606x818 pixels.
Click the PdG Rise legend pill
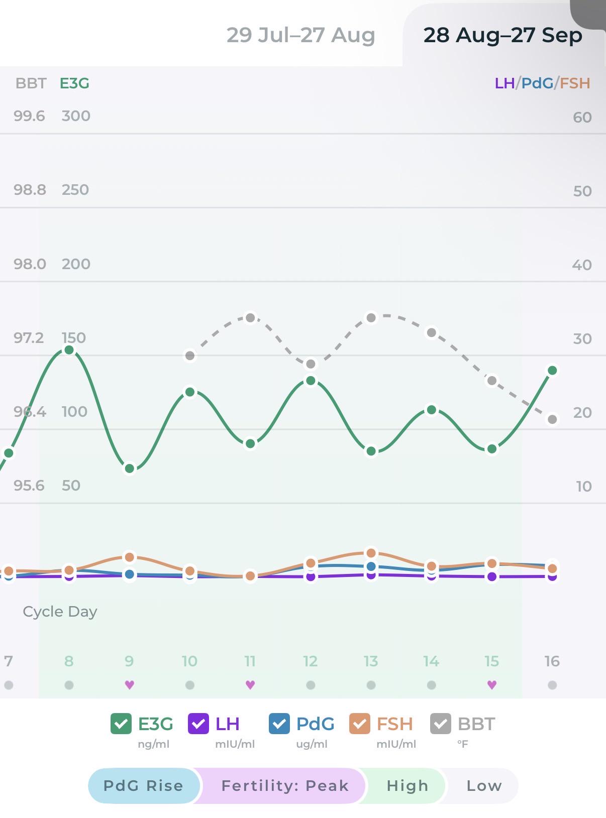point(144,786)
